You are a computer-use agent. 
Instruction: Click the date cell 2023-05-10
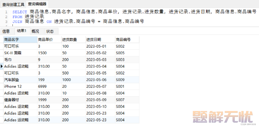click(100, 106)
